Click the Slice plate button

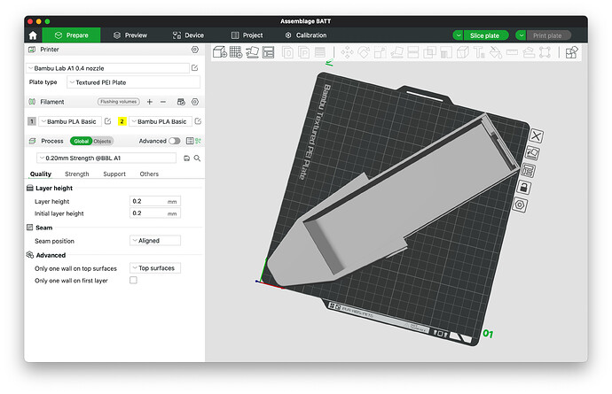pos(486,35)
